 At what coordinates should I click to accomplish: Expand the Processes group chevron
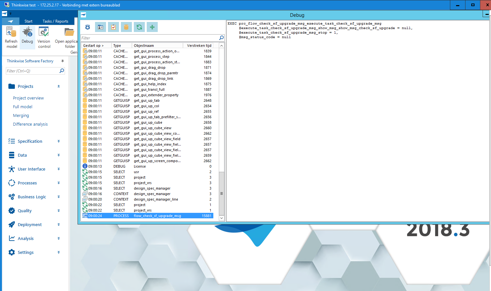click(x=59, y=183)
